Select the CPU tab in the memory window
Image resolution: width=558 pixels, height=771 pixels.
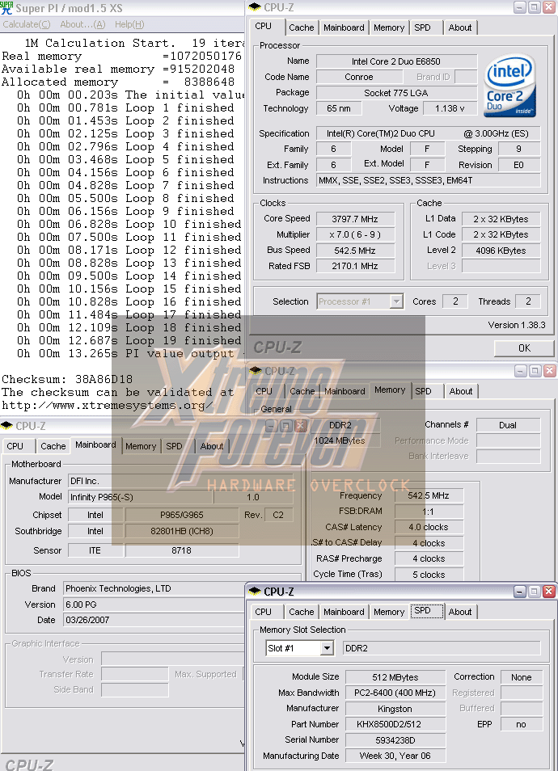click(x=264, y=391)
